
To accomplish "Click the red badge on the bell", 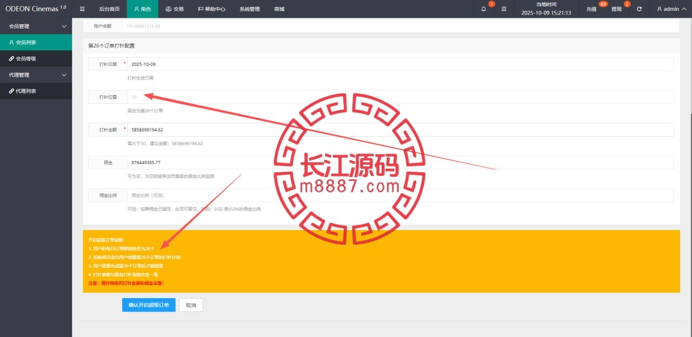I will coord(491,4).
